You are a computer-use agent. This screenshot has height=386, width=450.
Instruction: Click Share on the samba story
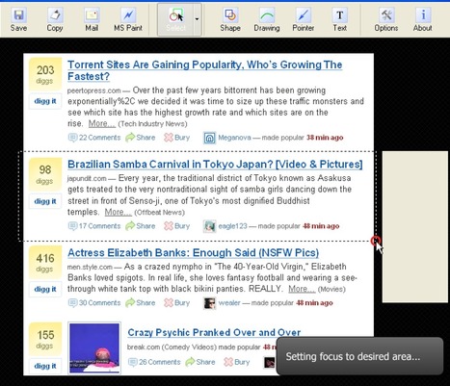click(x=141, y=226)
